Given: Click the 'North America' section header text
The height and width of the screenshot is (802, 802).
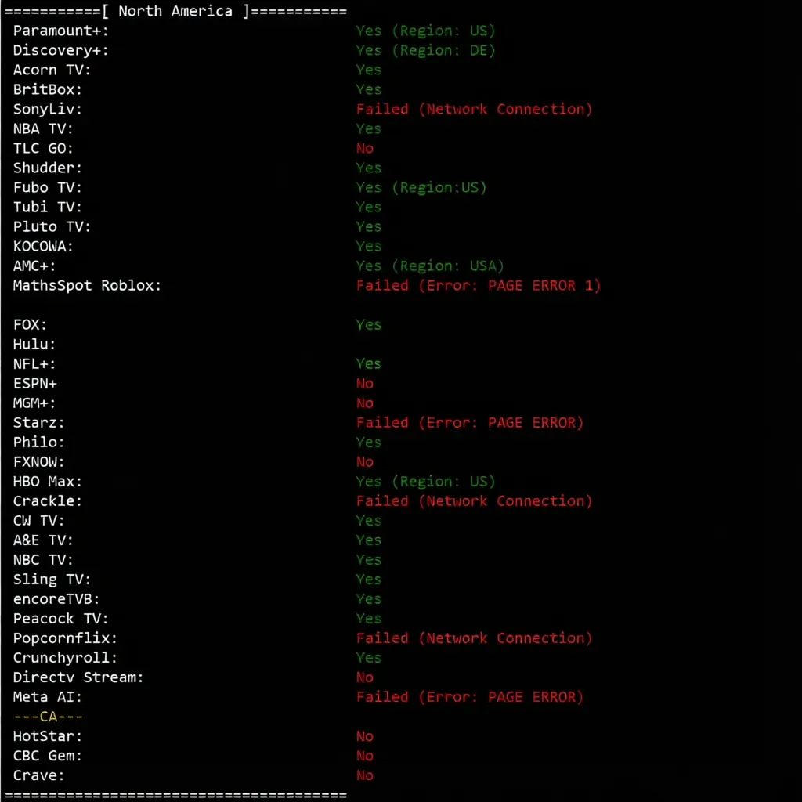Looking at the screenshot, I should 175,11.
